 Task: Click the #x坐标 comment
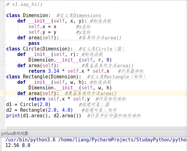click(83, 27)
